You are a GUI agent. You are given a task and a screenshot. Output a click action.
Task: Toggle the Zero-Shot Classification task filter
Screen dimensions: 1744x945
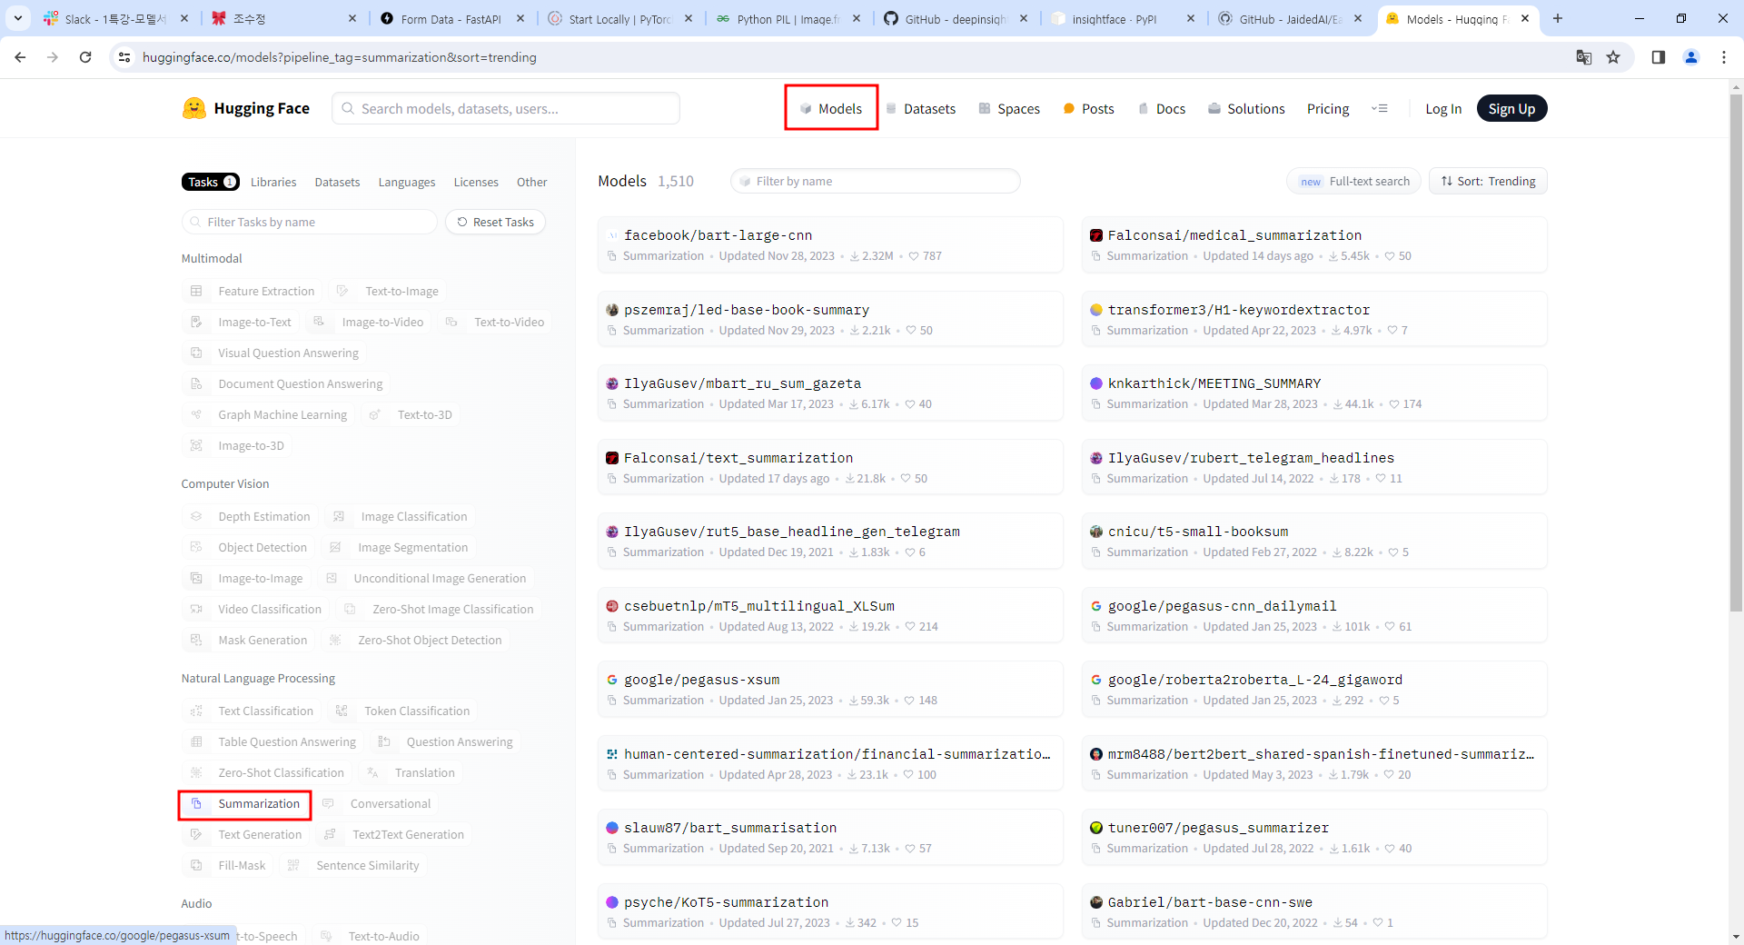tap(267, 772)
